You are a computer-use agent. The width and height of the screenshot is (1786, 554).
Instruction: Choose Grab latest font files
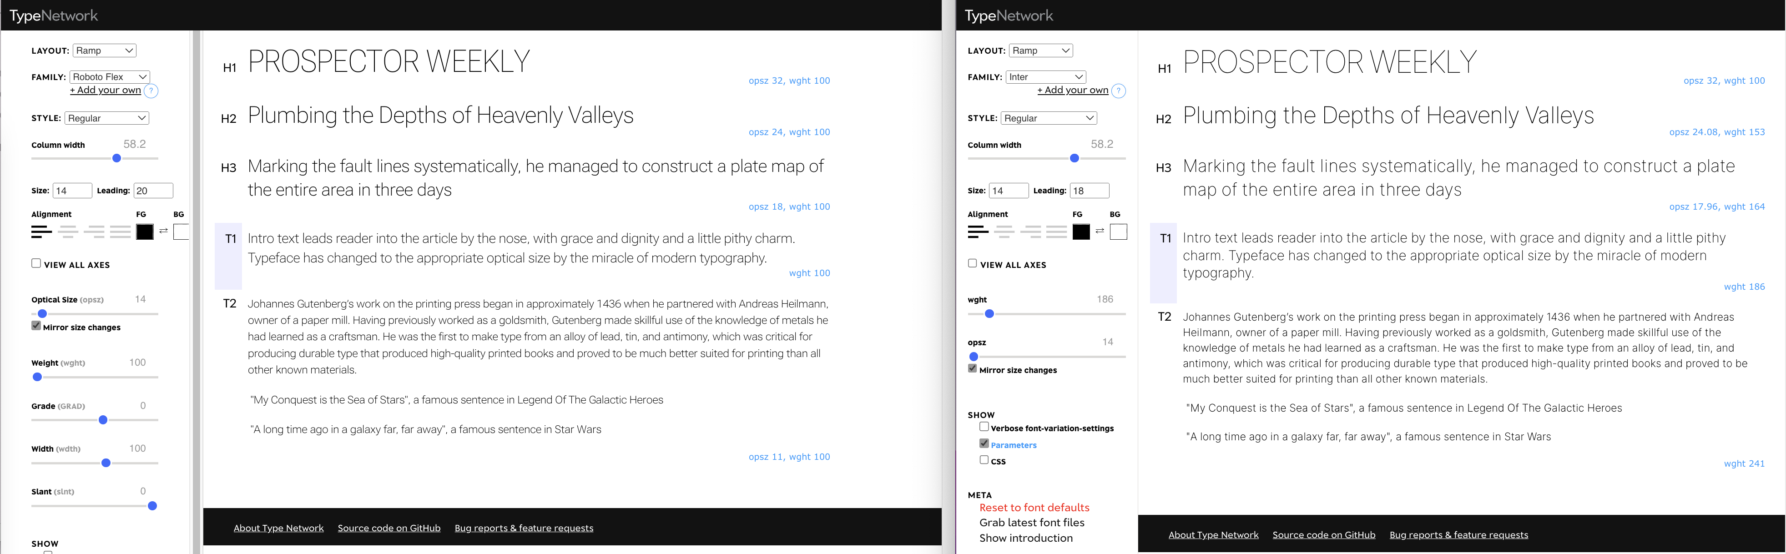1032,522
